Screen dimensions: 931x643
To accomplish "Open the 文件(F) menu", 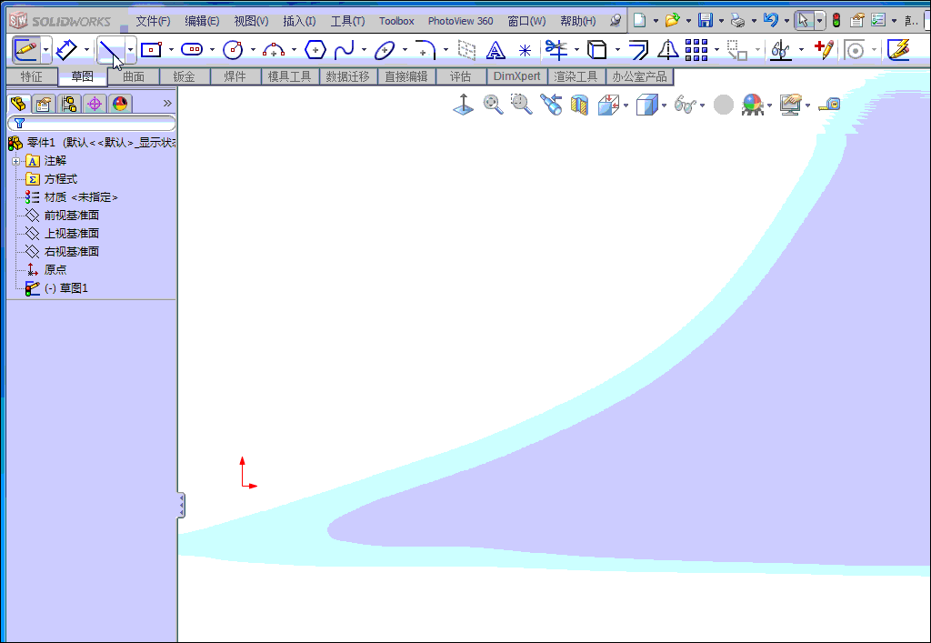I will pos(153,22).
